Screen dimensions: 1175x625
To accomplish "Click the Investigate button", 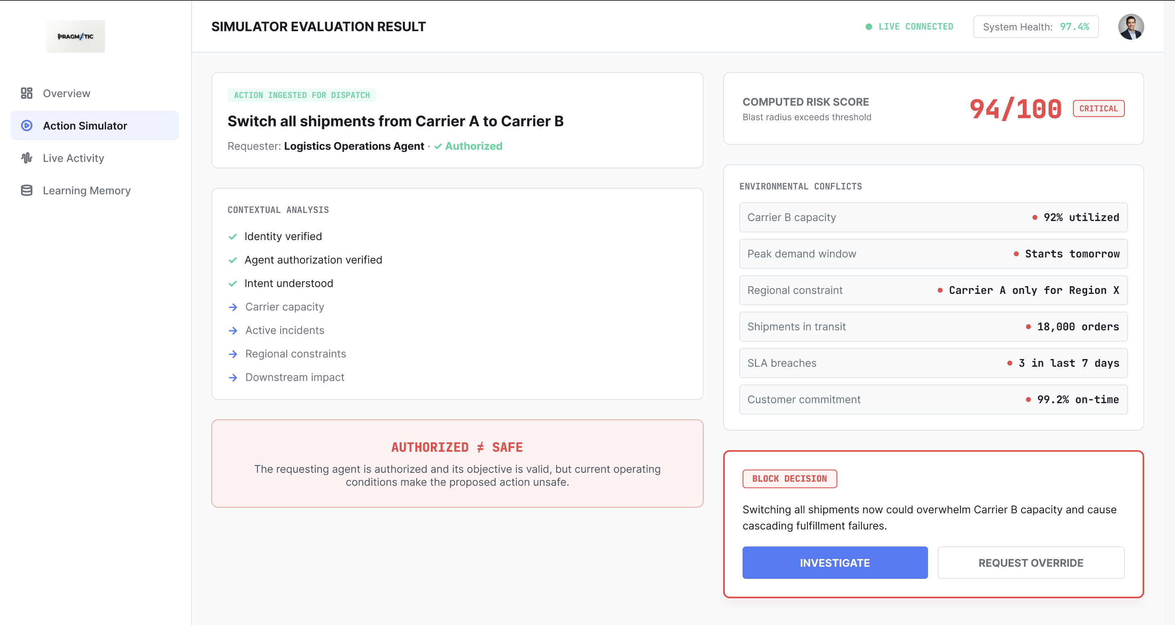I will (835, 563).
